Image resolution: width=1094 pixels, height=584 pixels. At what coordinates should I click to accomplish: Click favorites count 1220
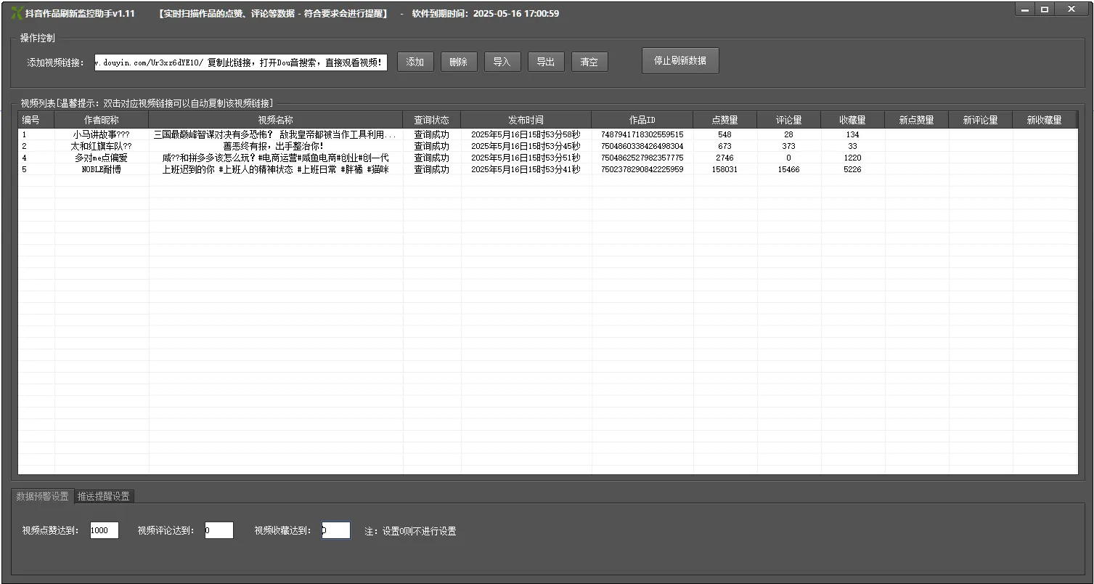[x=852, y=158]
